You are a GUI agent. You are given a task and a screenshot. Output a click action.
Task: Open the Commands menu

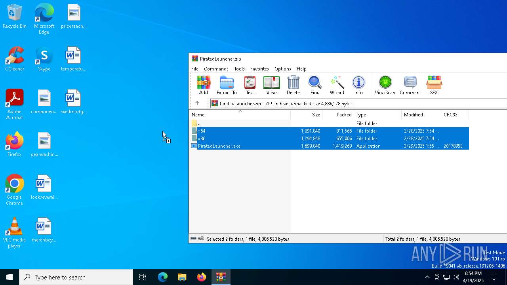(216, 69)
